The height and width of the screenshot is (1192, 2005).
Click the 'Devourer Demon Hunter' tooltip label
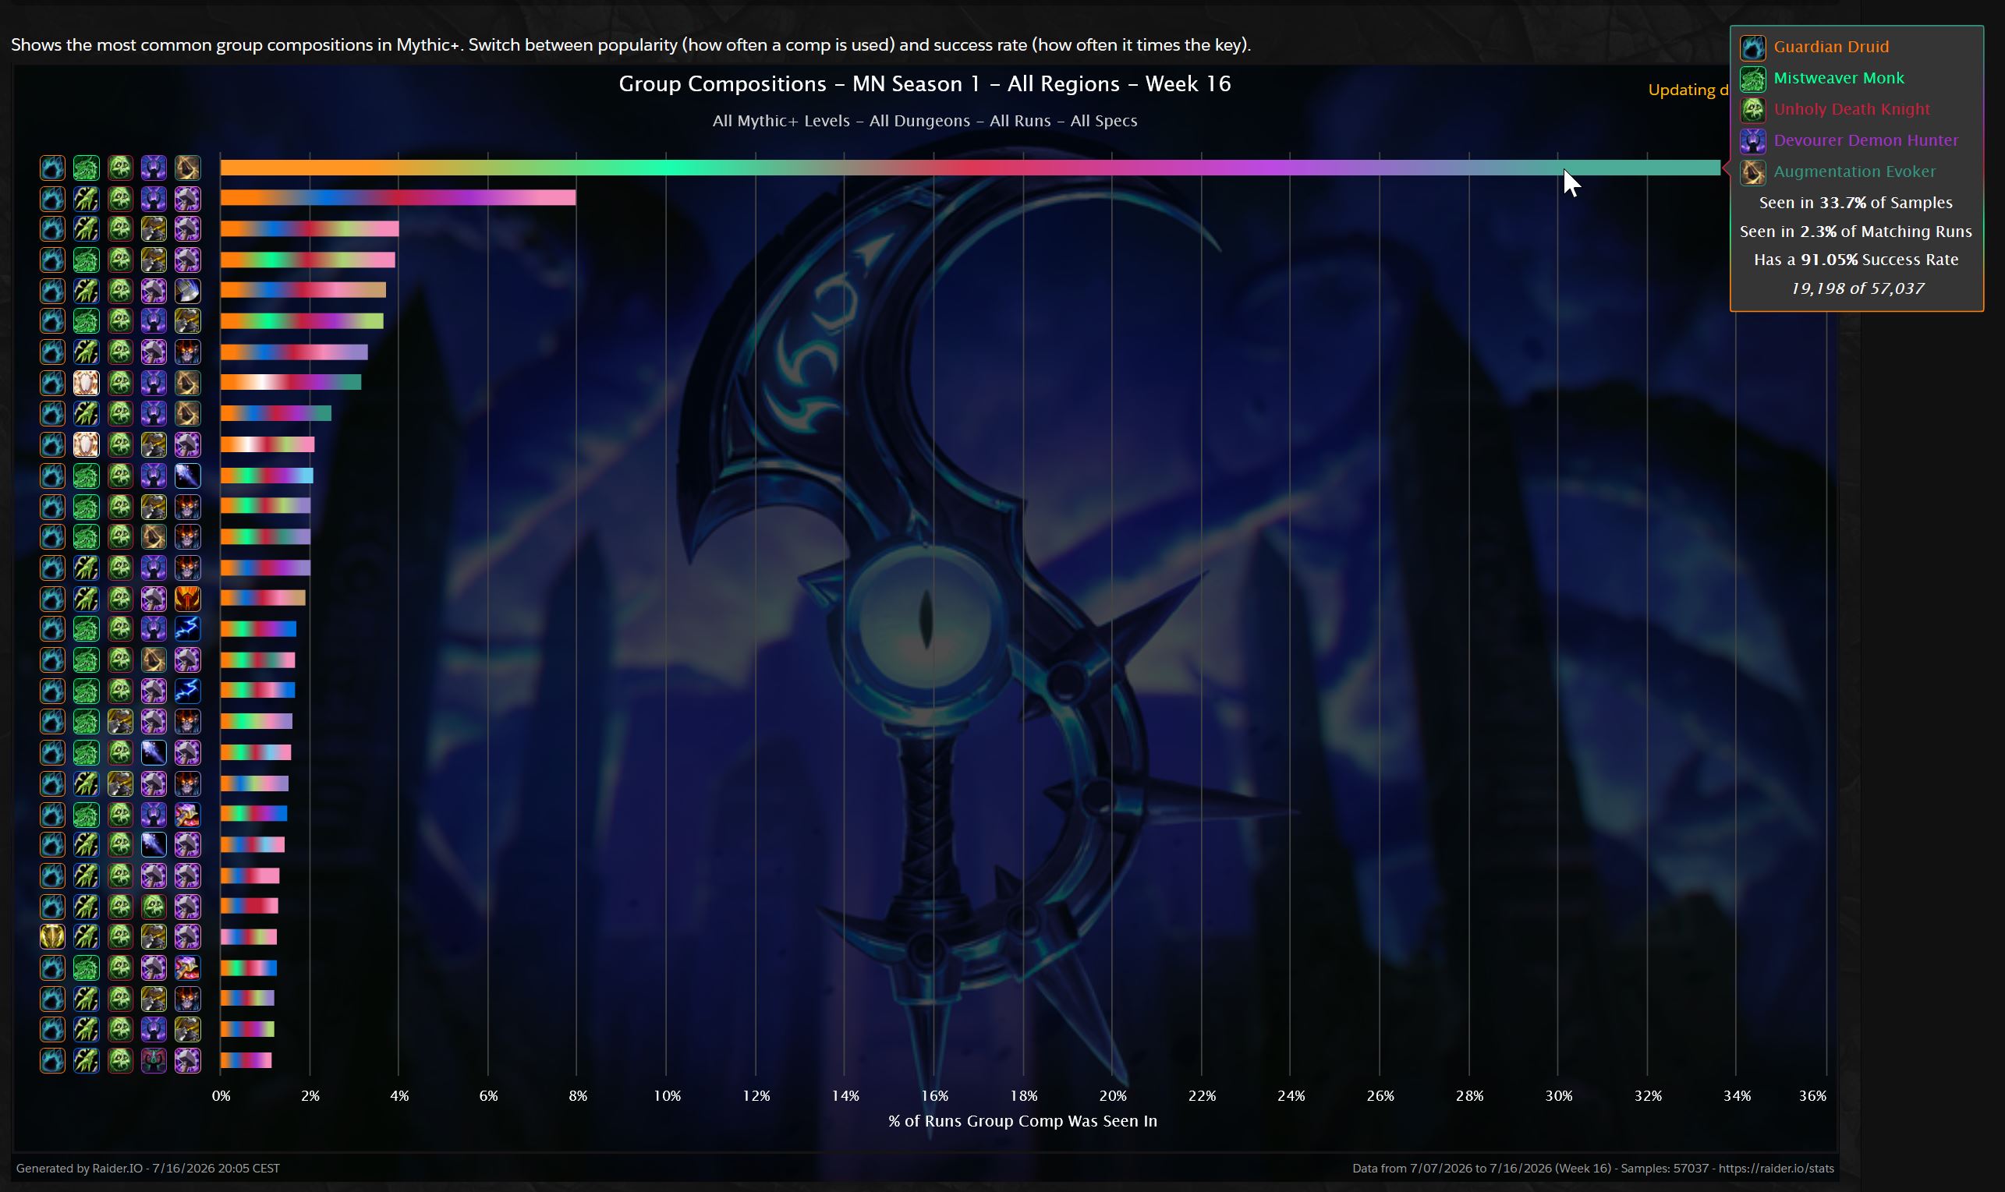[x=1865, y=140]
